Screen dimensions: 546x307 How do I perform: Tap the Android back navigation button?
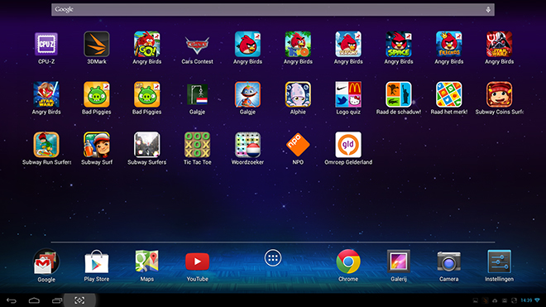tap(12, 300)
